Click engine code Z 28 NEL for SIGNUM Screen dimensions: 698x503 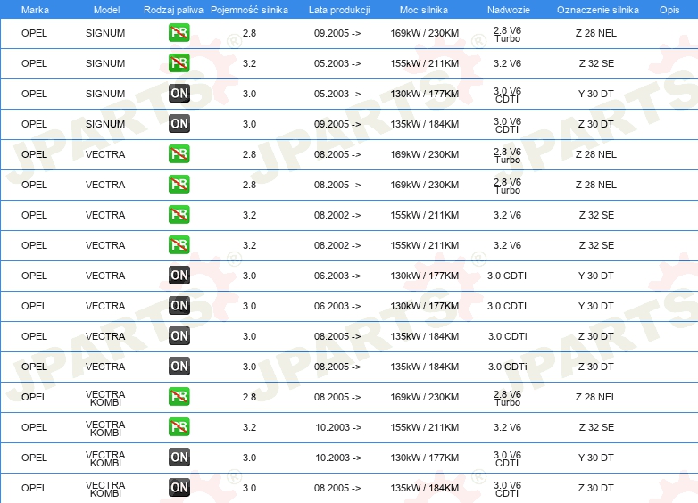coord(596,33)
